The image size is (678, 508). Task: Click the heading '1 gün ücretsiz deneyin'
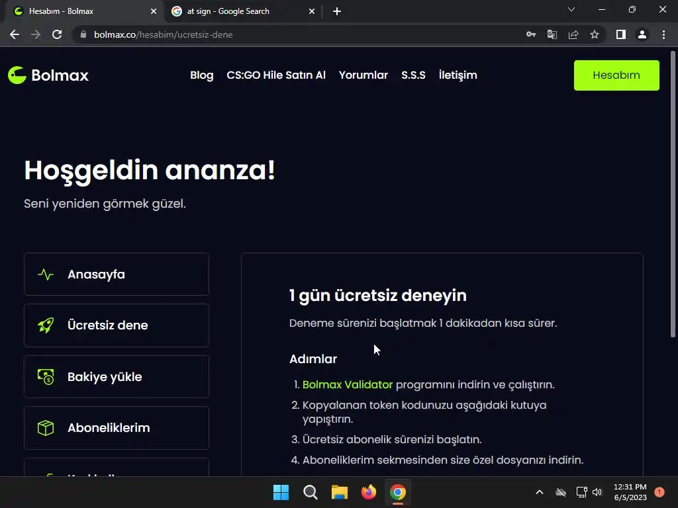378,296
